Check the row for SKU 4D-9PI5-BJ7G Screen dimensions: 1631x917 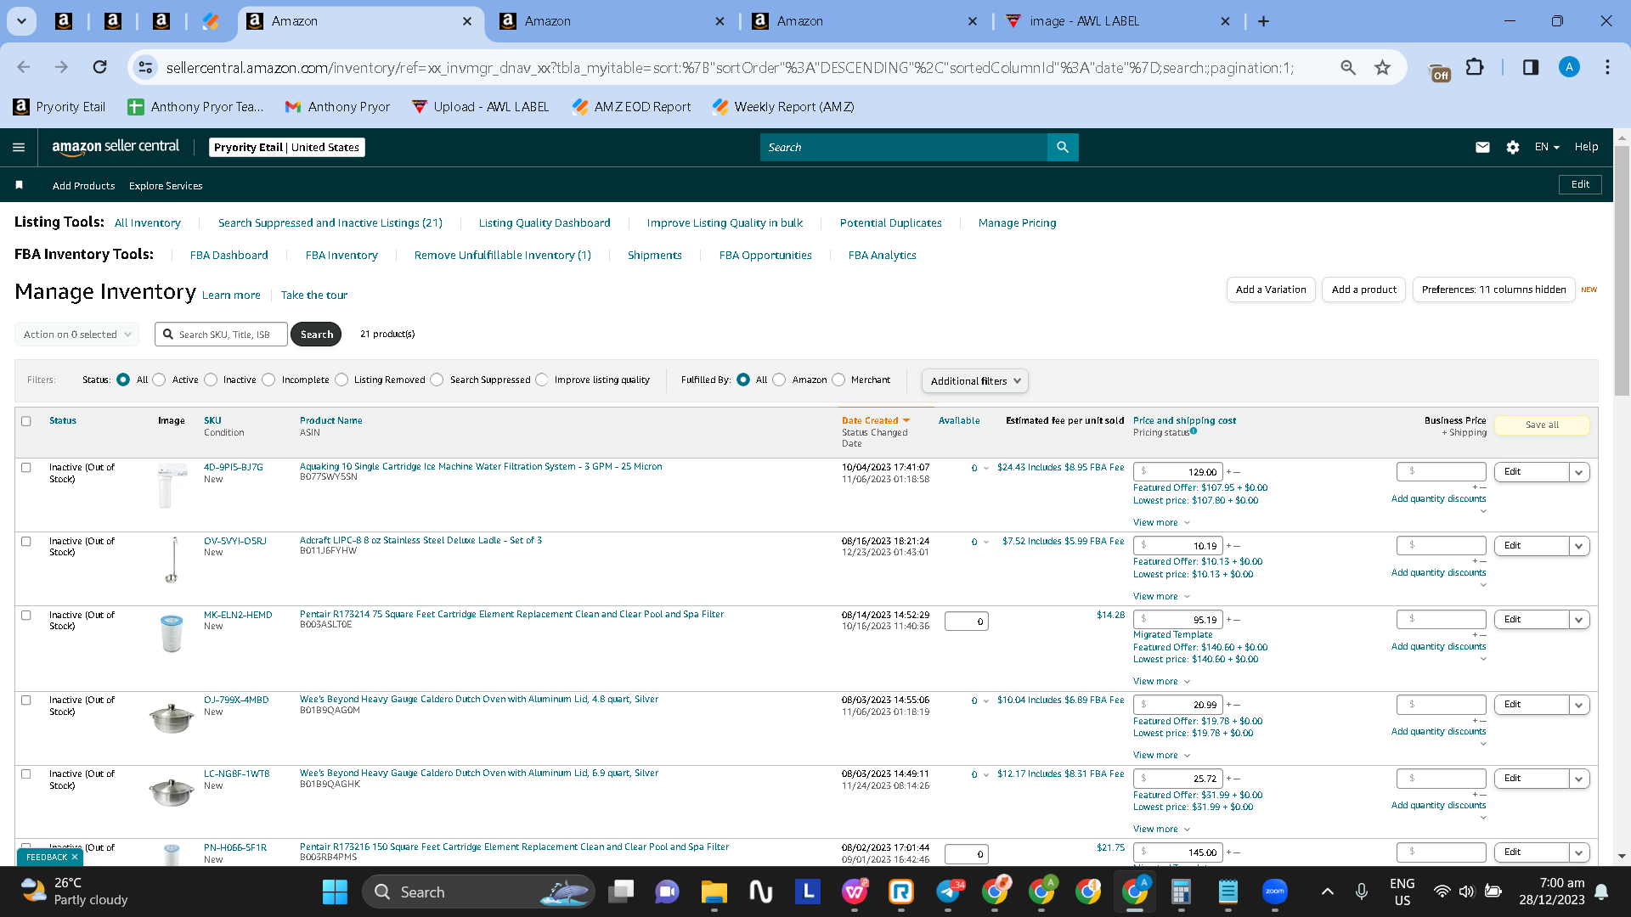tap(26, 468)
